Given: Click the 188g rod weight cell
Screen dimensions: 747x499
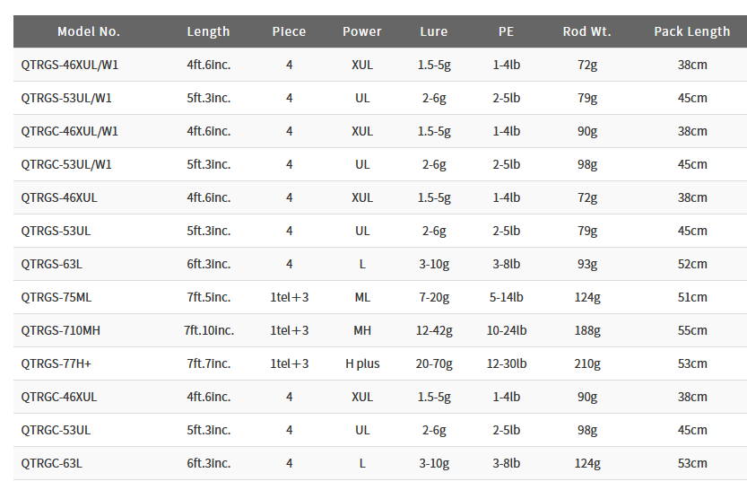Looking at the screenshot, I should pos(587,330).
